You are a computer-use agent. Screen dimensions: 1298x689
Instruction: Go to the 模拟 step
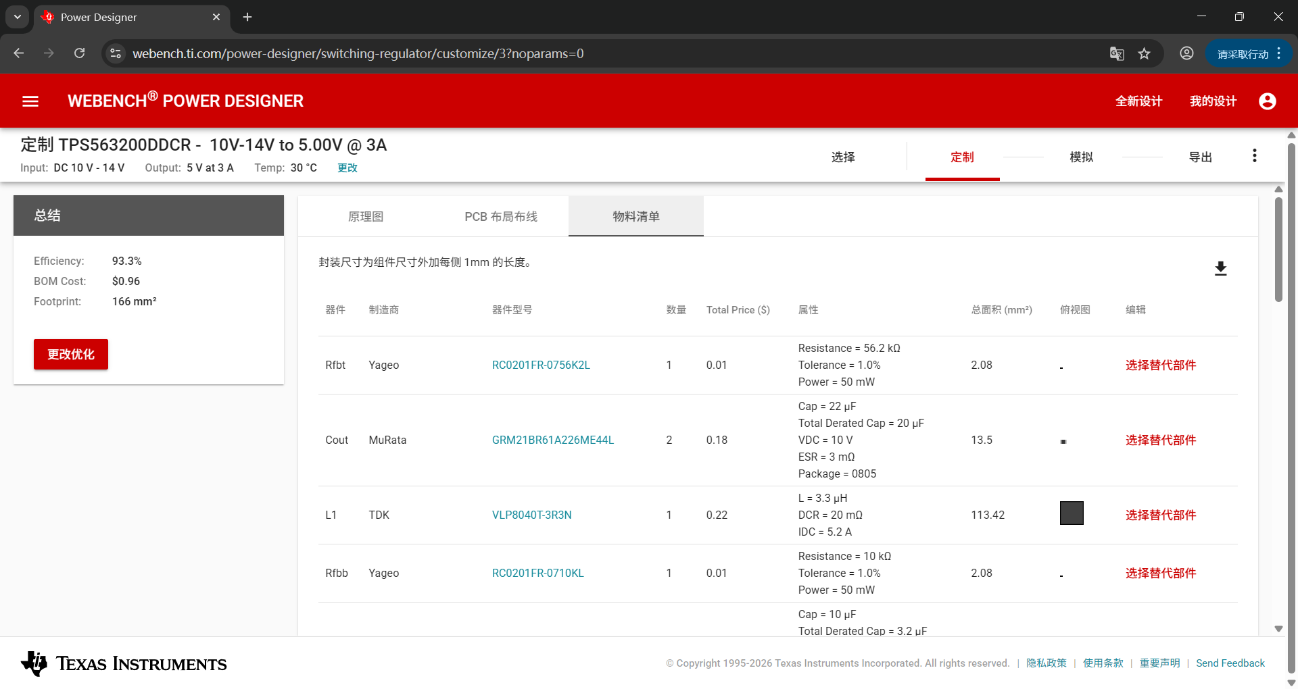coord(1081,157)
